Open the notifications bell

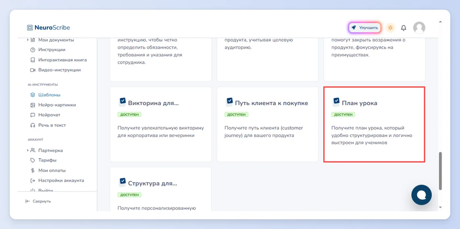(403, 28)
